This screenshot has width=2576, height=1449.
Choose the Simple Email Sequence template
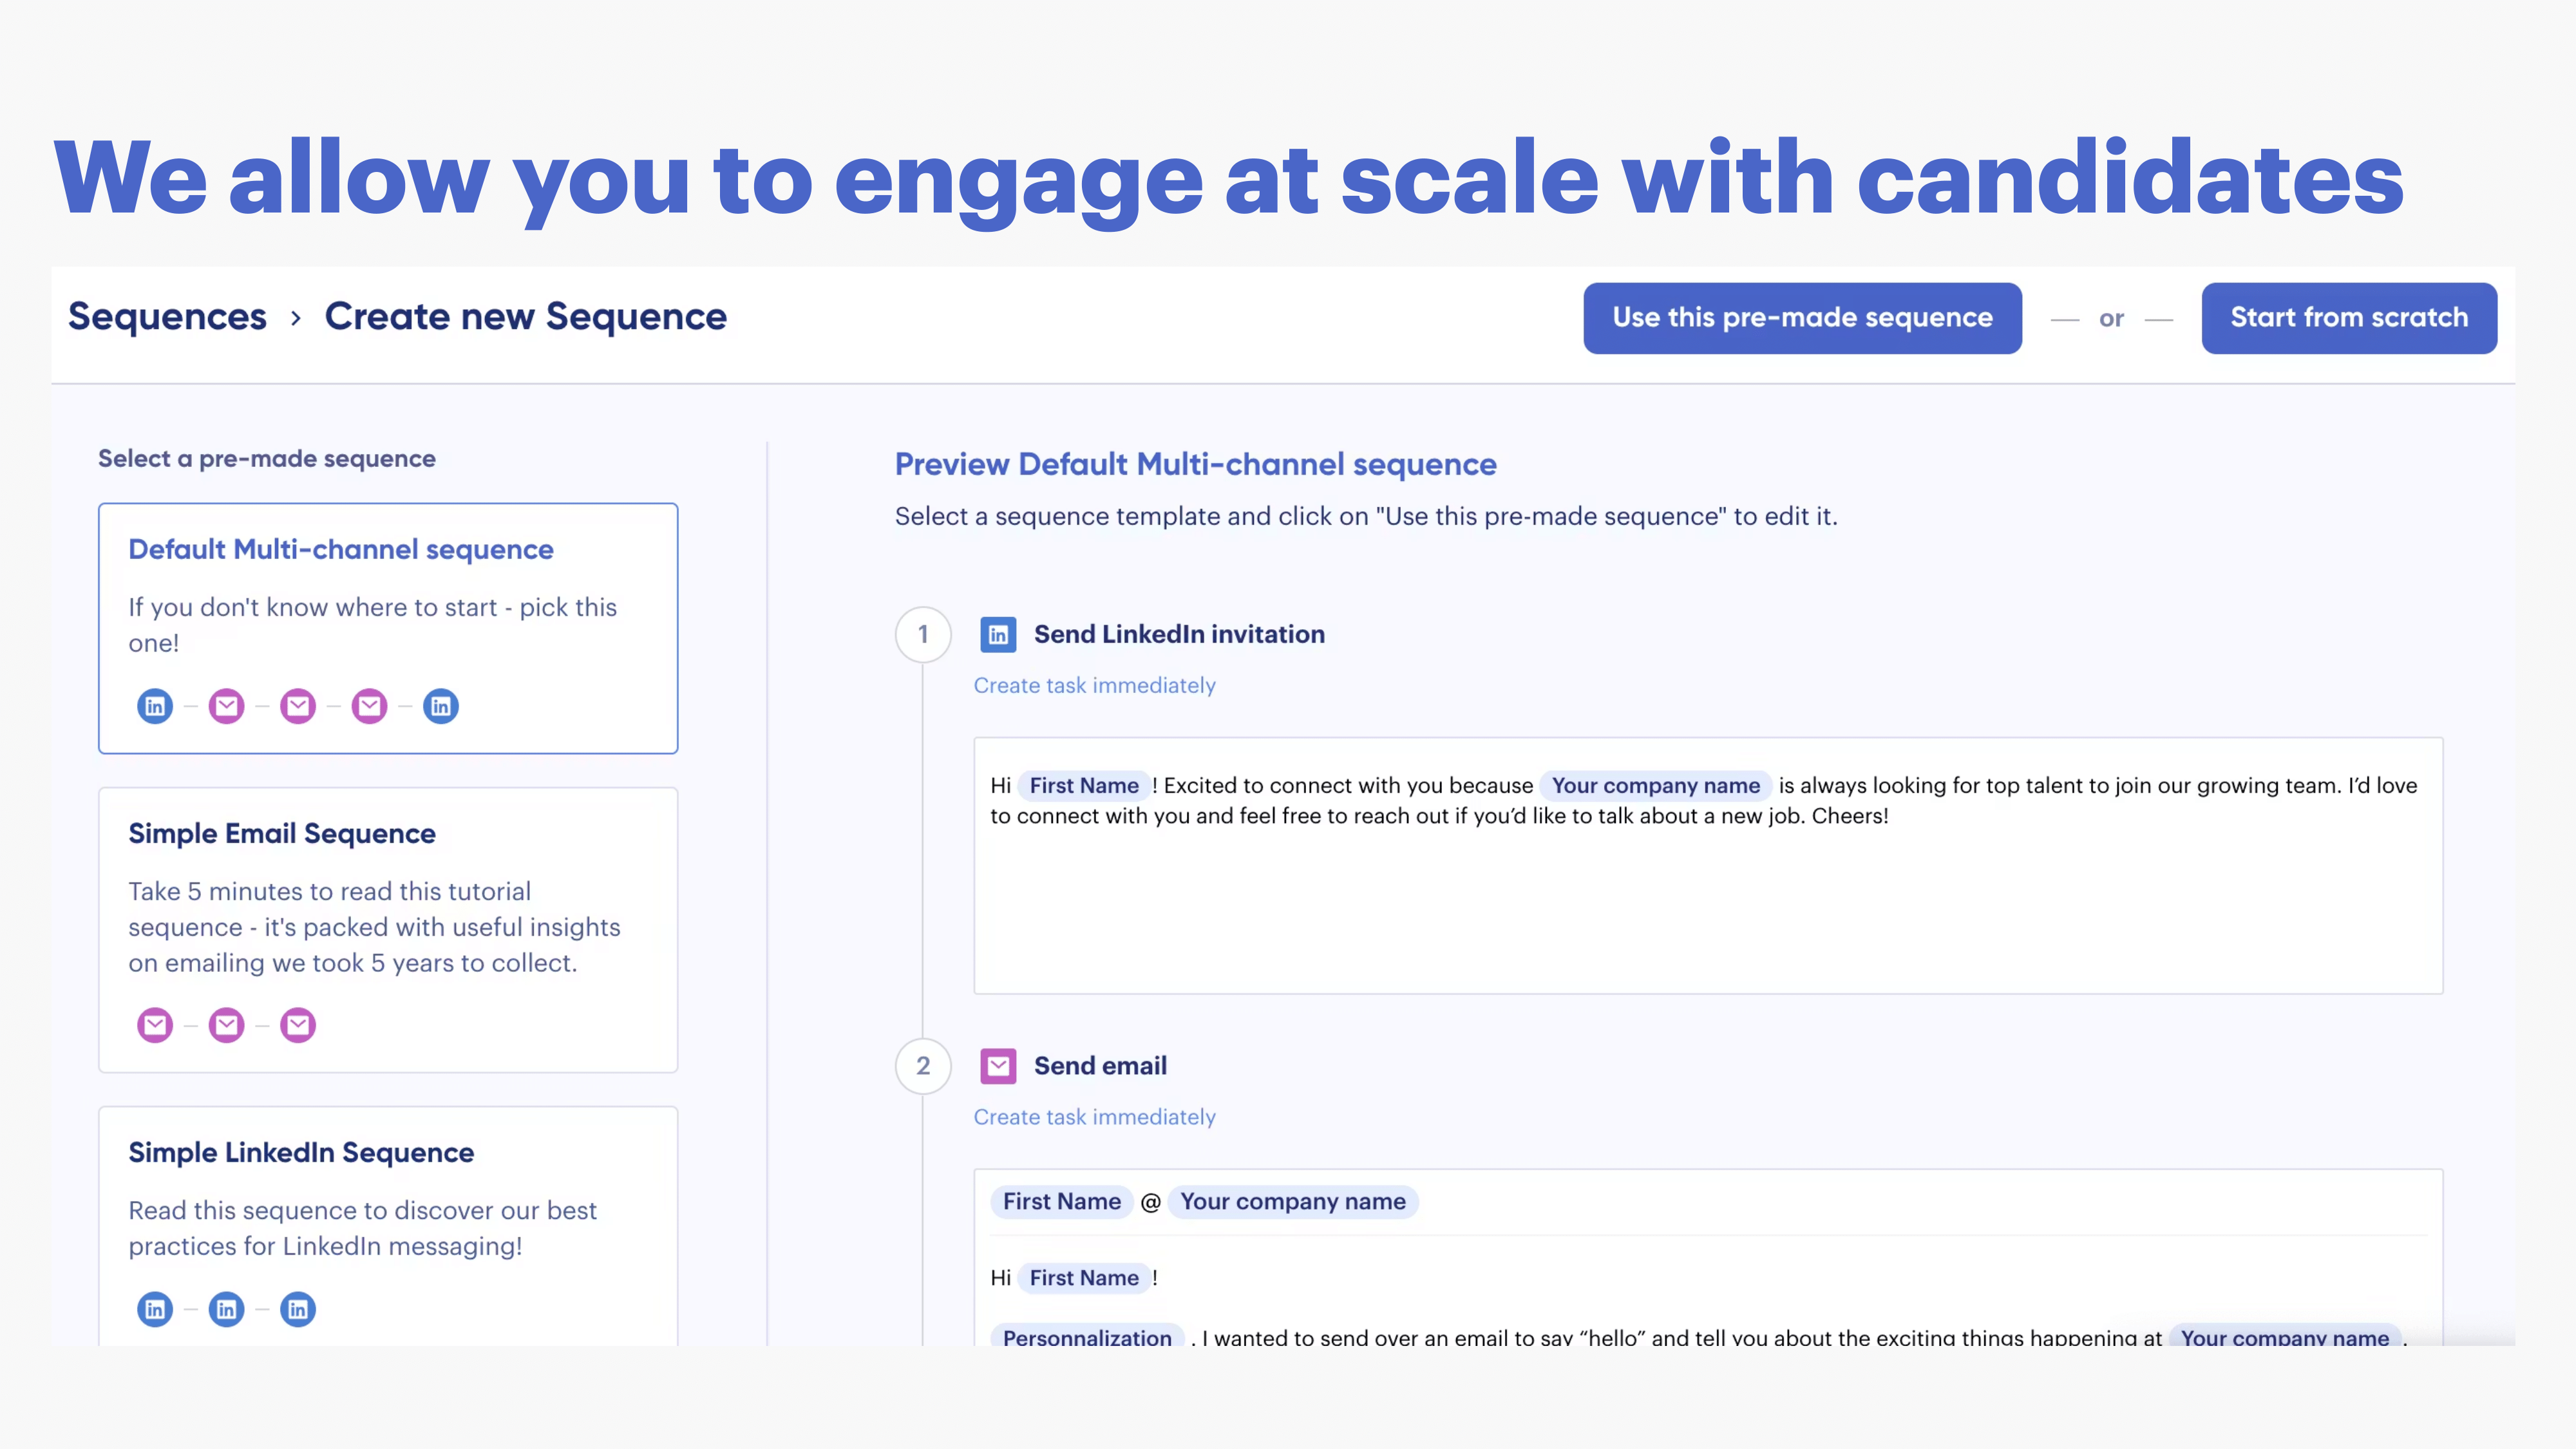388,930
